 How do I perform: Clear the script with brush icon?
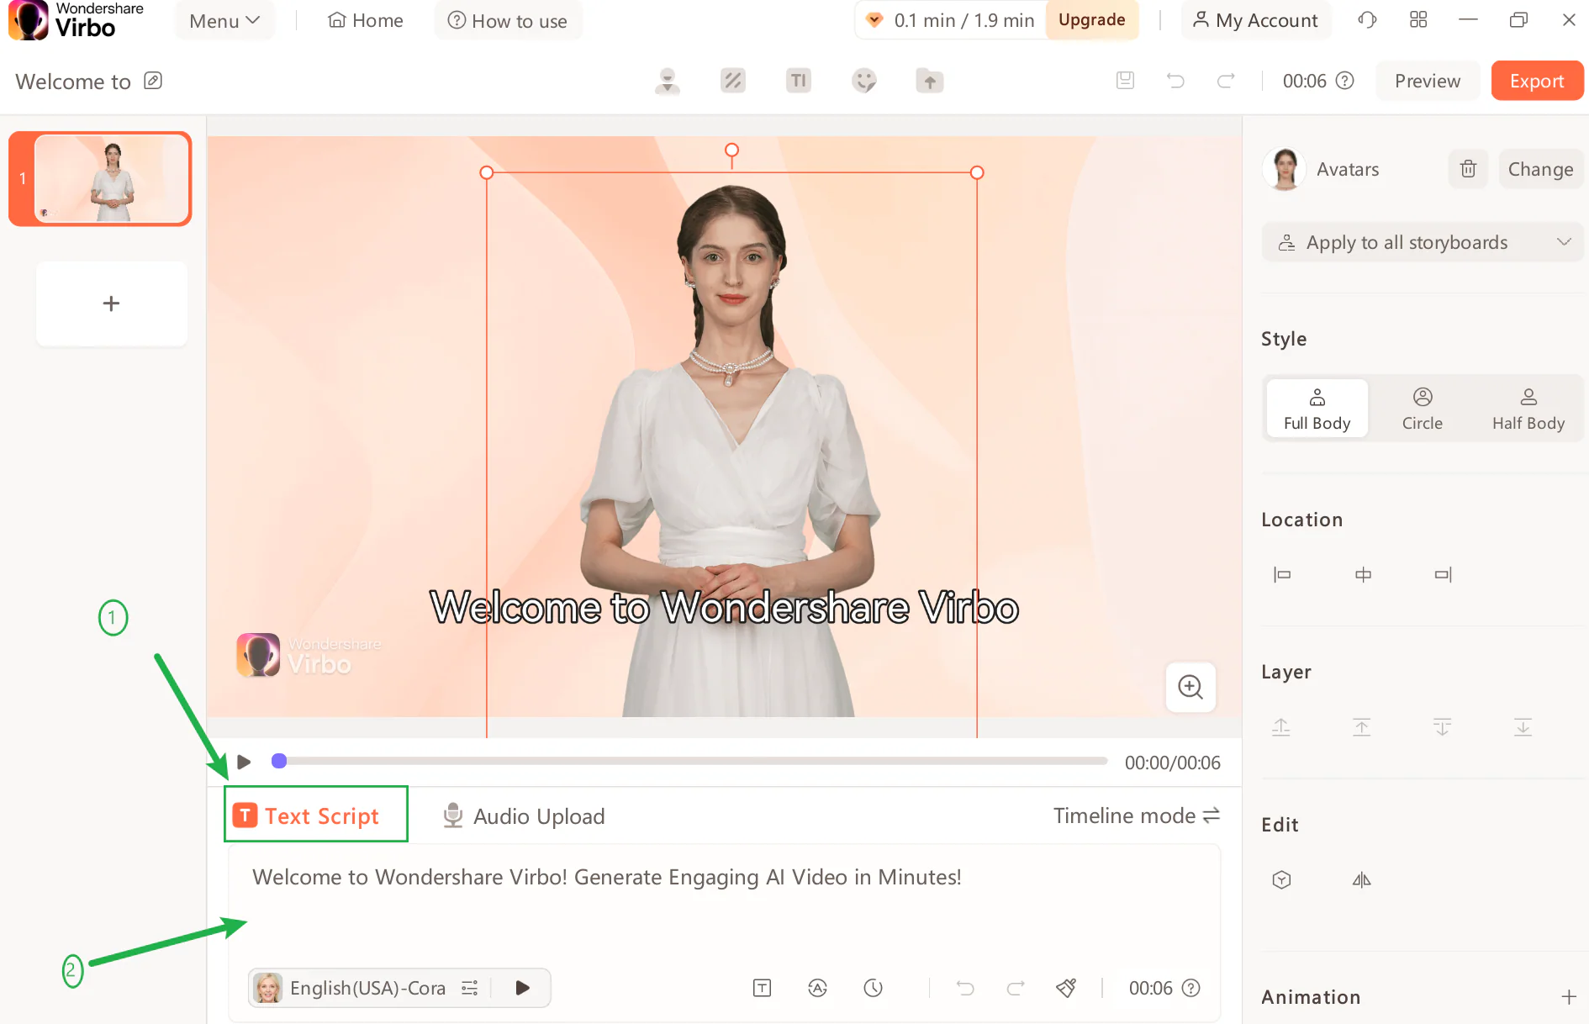coord(1066,988)
